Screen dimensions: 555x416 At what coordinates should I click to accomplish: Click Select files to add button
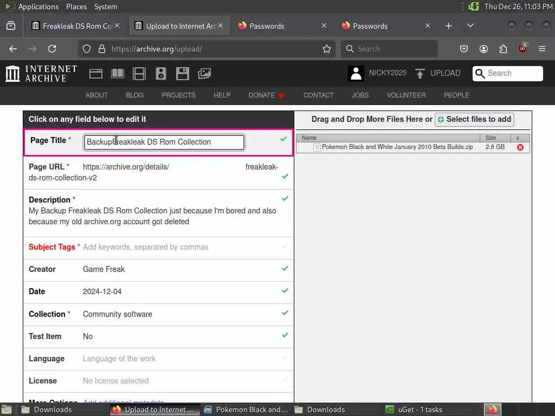pos(474,120)
